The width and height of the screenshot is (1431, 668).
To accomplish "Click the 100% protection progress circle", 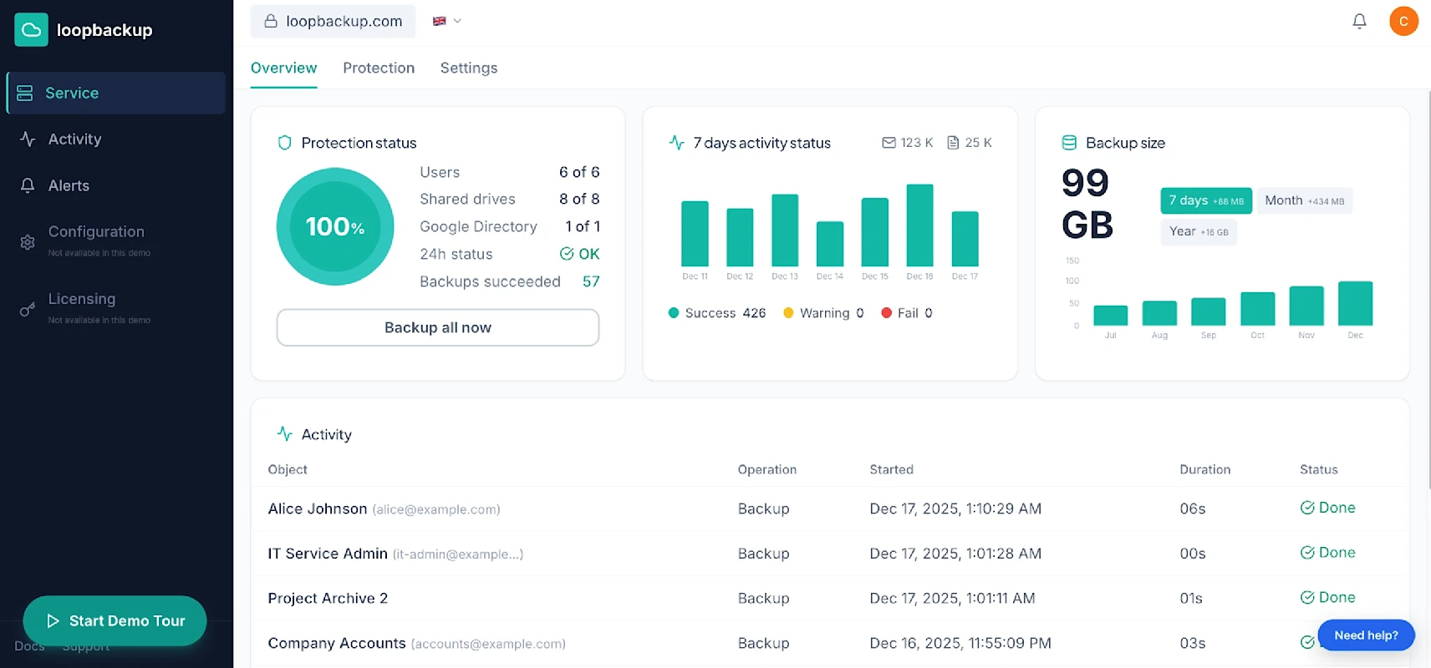I will pyautogui.click(x=335, y=226).
